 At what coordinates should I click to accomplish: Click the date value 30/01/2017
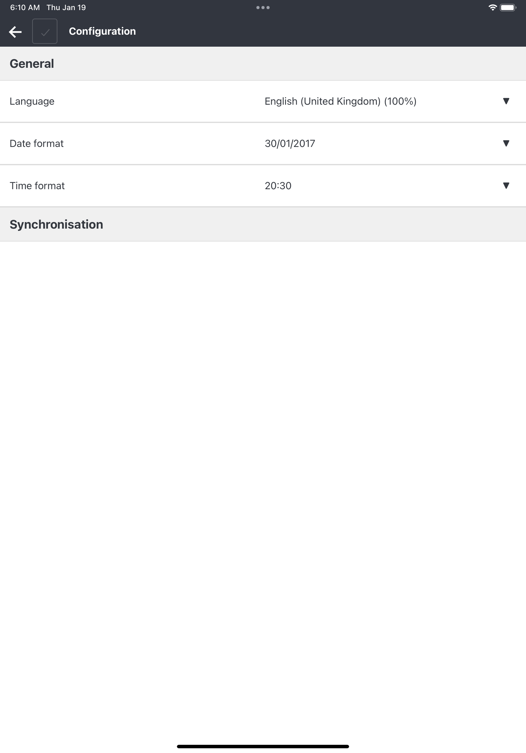click(x=289, y=143)
